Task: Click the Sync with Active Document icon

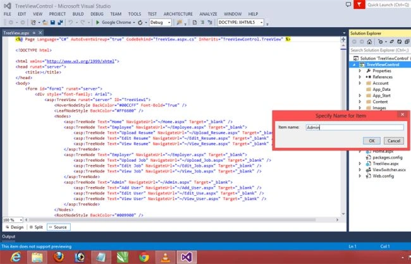Action: [392, 42]
